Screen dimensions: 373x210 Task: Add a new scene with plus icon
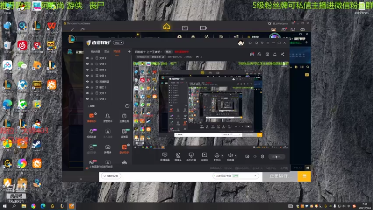tap(129, 51)
